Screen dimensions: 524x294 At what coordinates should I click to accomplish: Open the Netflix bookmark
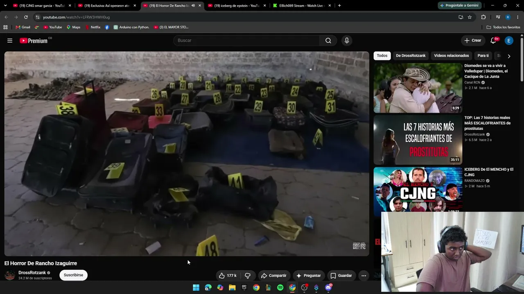93,27
